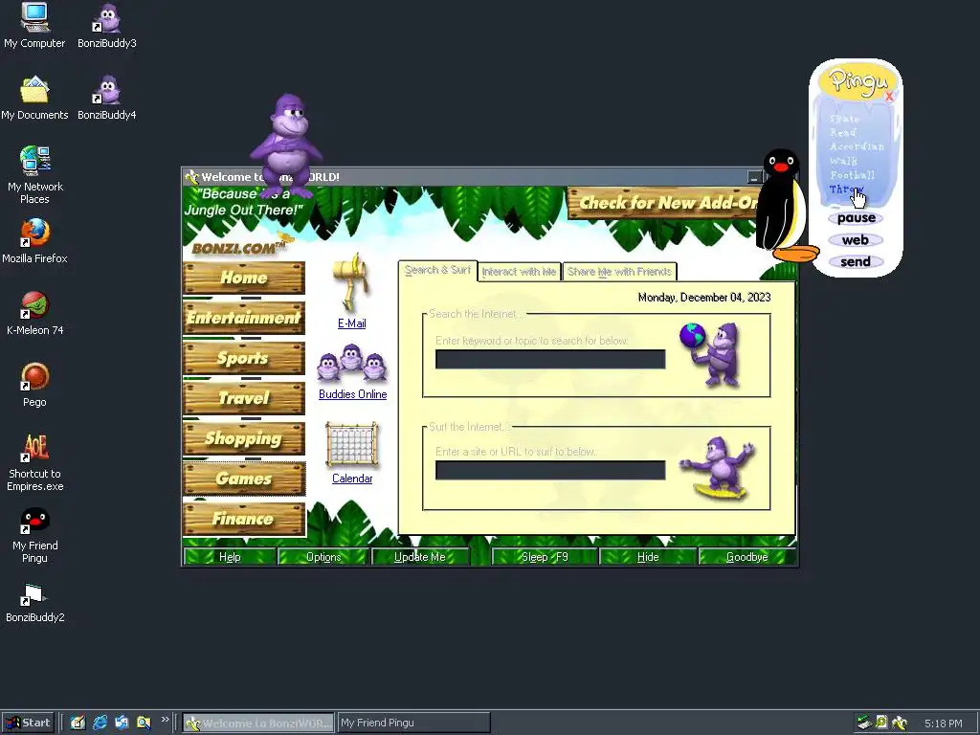The image size is (980, 735).
Task: Launch Internet Explorer from quick launch
Action: click(x=100, y=723)
